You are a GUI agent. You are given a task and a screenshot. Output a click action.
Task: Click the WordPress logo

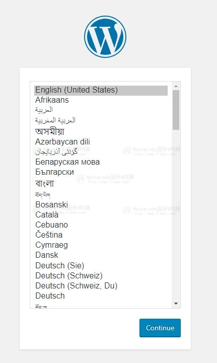point(105,37)
